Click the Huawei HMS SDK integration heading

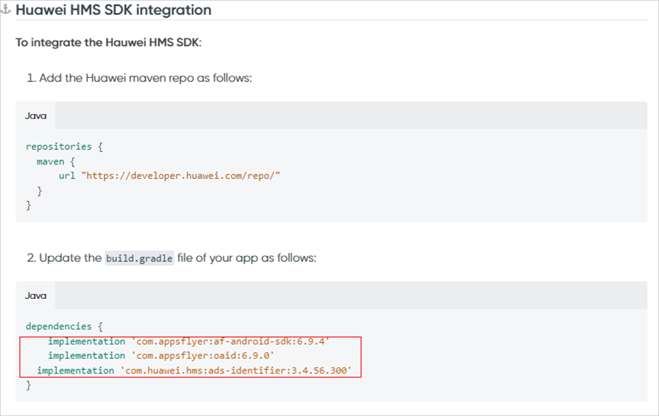113,10
